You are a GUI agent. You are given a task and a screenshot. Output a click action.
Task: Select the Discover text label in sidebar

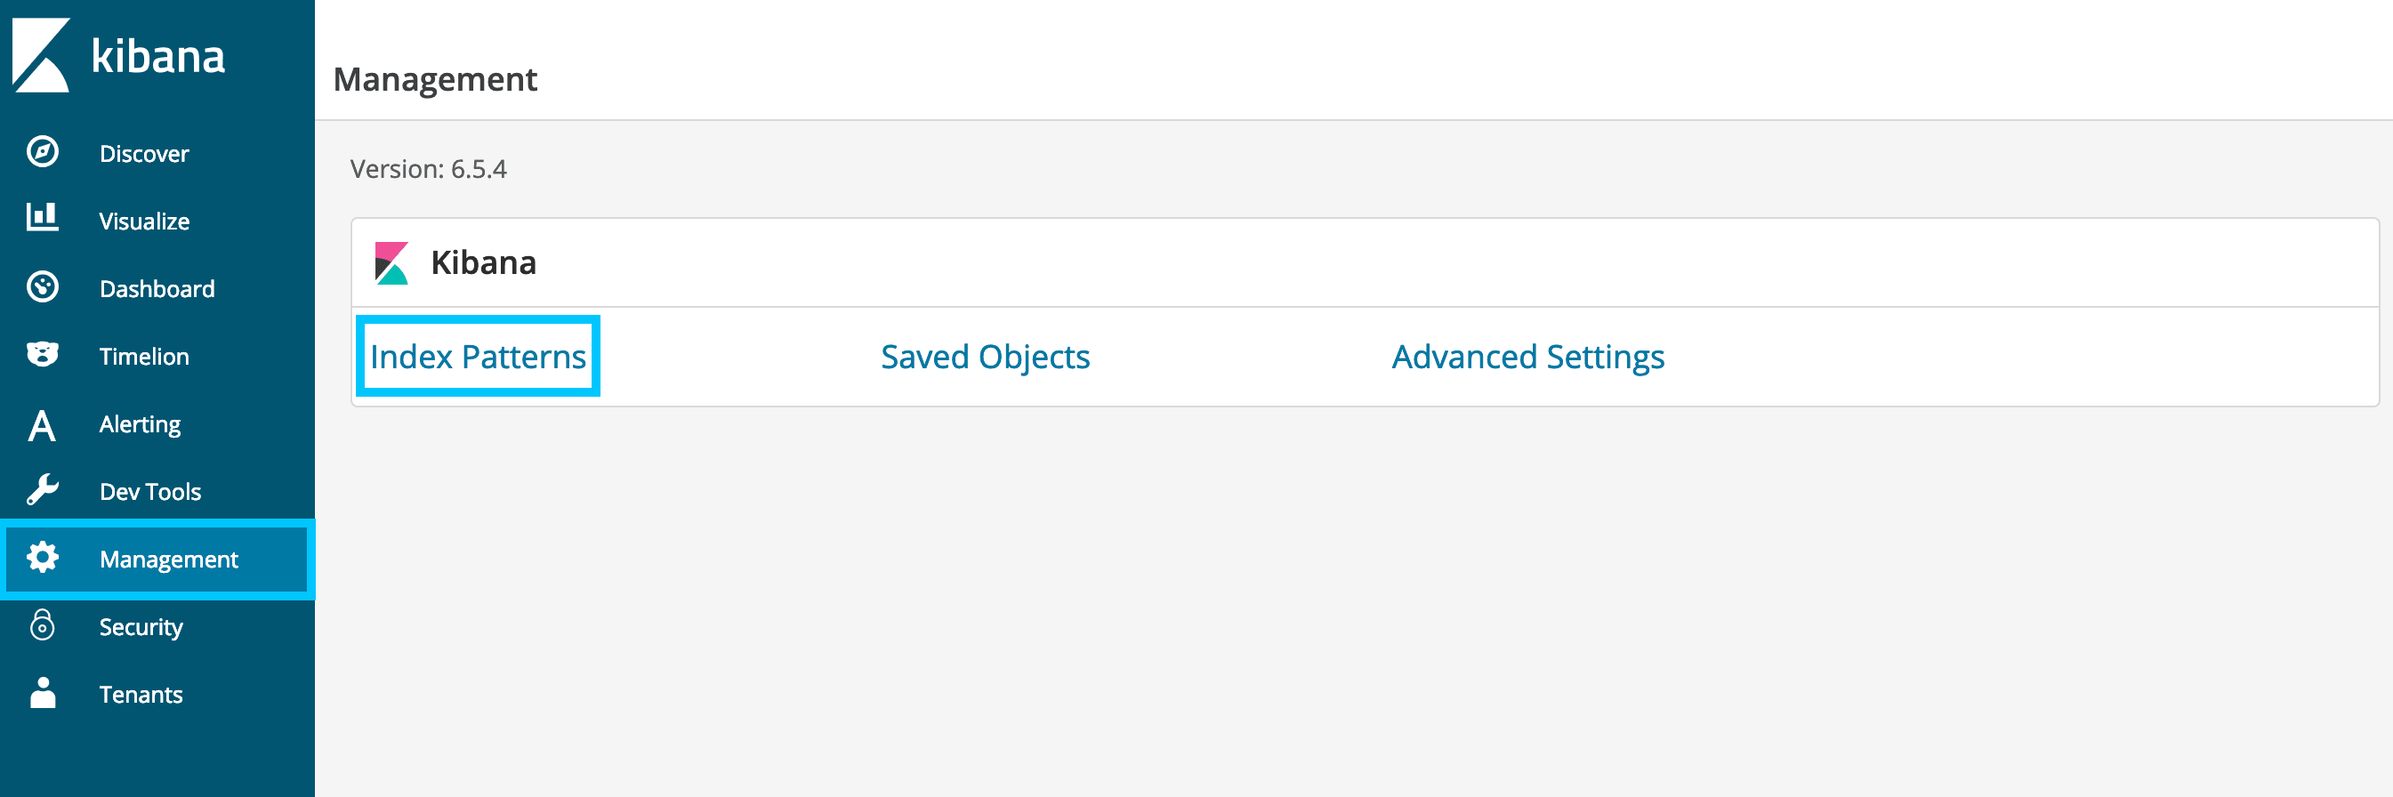pyautogui.click(x=144, y=154)
